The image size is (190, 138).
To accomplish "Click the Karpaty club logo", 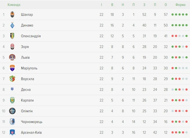I will pyautogui.click(x=12, y=100).
